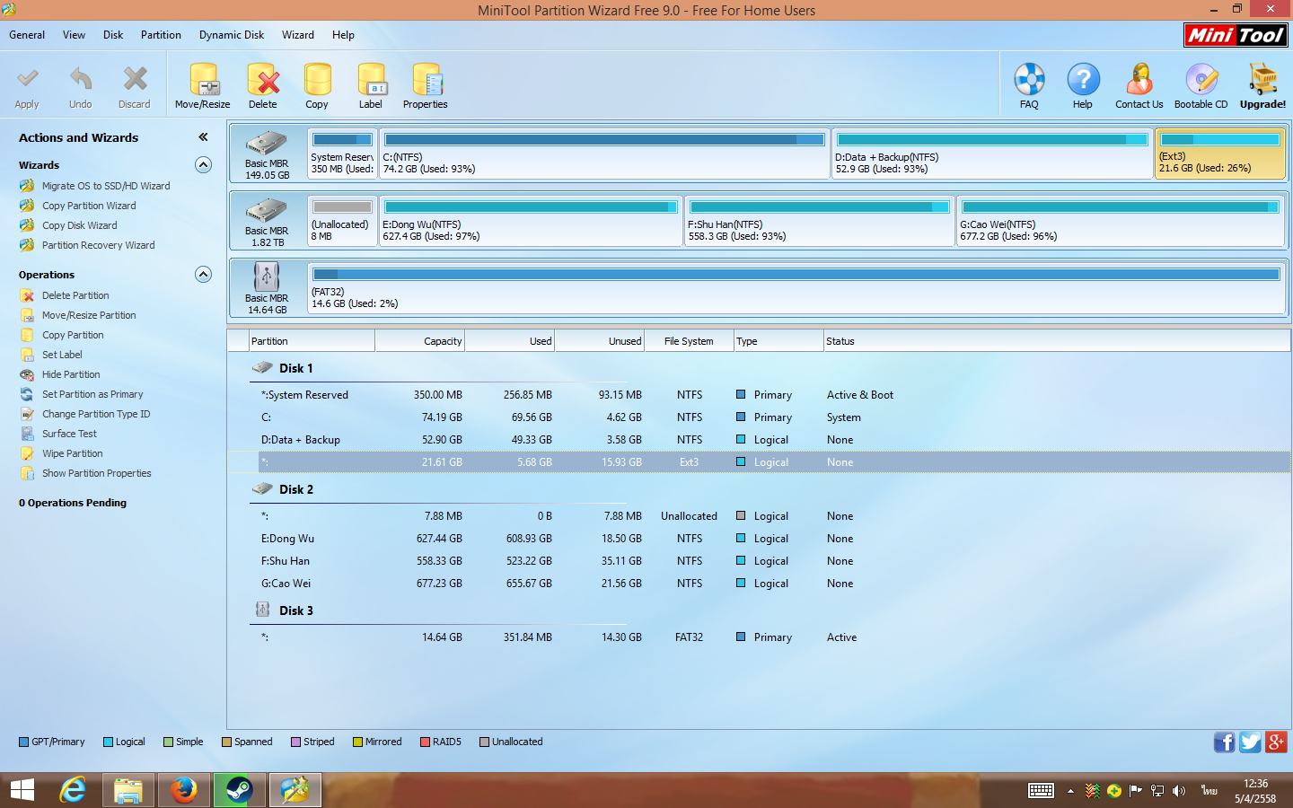This screenshot has width=1293, height=808.
Task: Select the G:Cao Wei partition block
Action: point(1120,221)
